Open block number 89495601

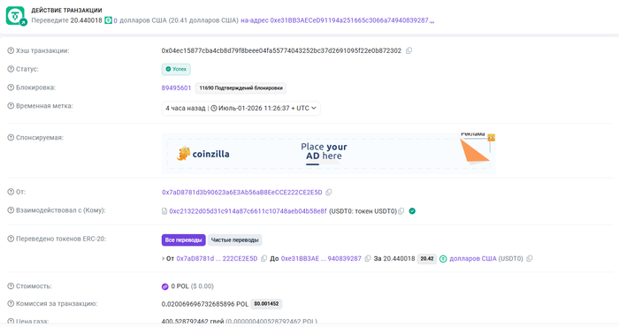tap(176, 88)
